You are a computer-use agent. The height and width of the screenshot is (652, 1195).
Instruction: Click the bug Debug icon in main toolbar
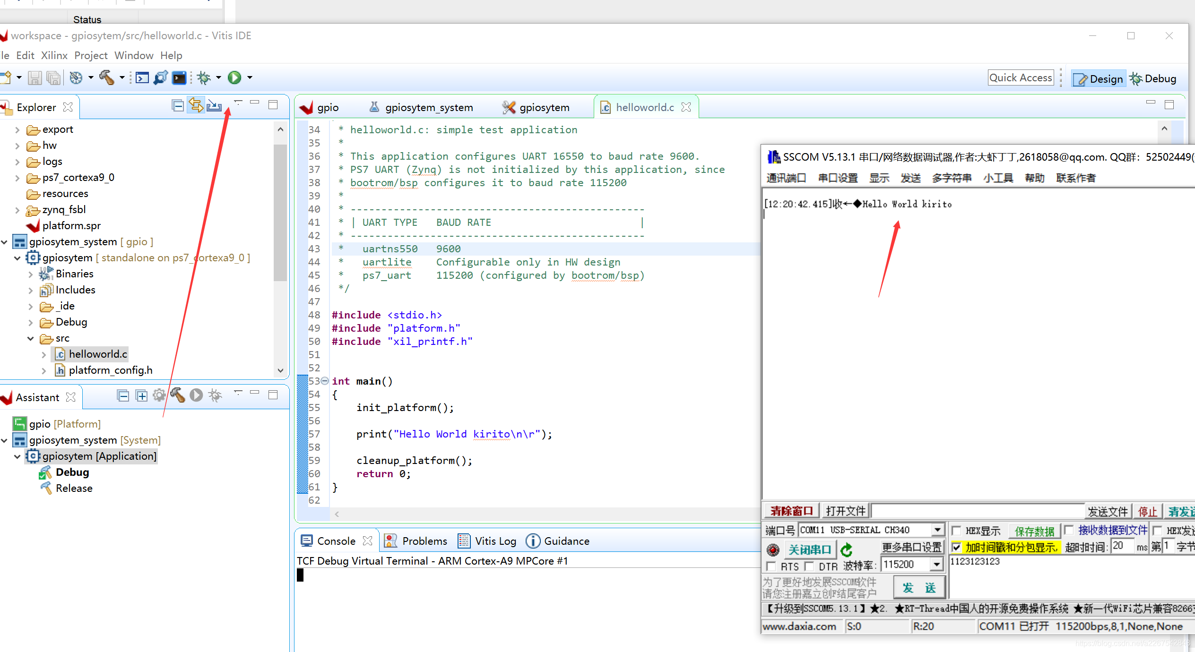click(x=204, y=77)
